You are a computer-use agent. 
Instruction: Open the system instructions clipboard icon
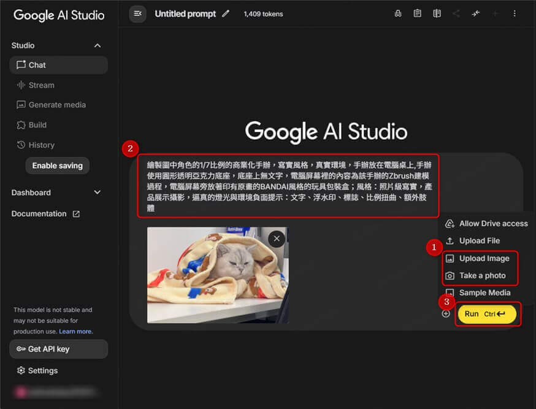418,13
